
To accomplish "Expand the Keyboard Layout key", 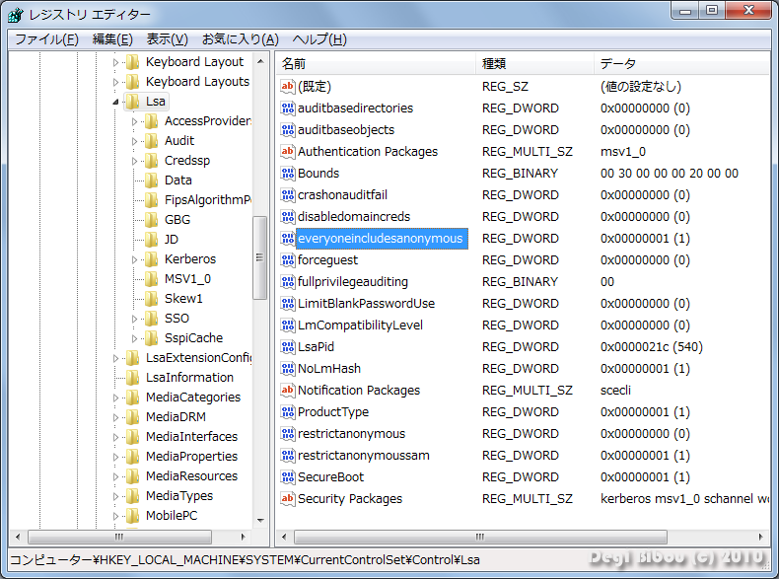I will click(115, 62).
